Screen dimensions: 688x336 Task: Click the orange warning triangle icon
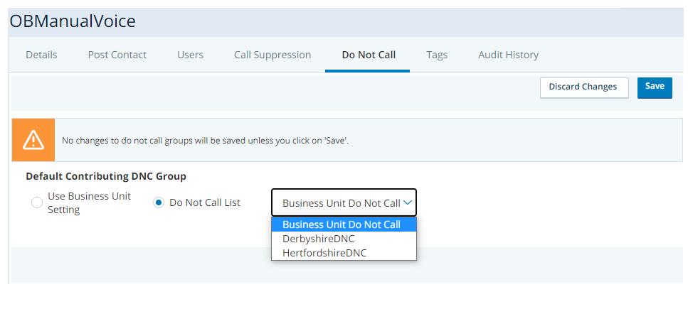[33, 140]
